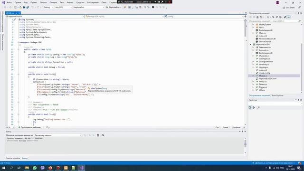Viewport: 304px width, 171px height.
Task: Open the taskbar search icon
Action: pyautogui.click(x=11, y=168)
